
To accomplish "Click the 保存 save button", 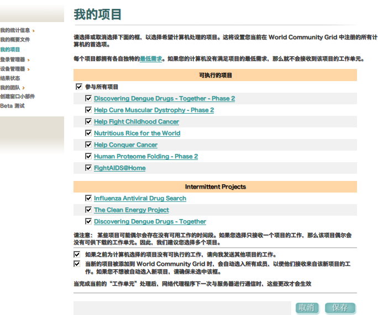I will pos(340,307).
